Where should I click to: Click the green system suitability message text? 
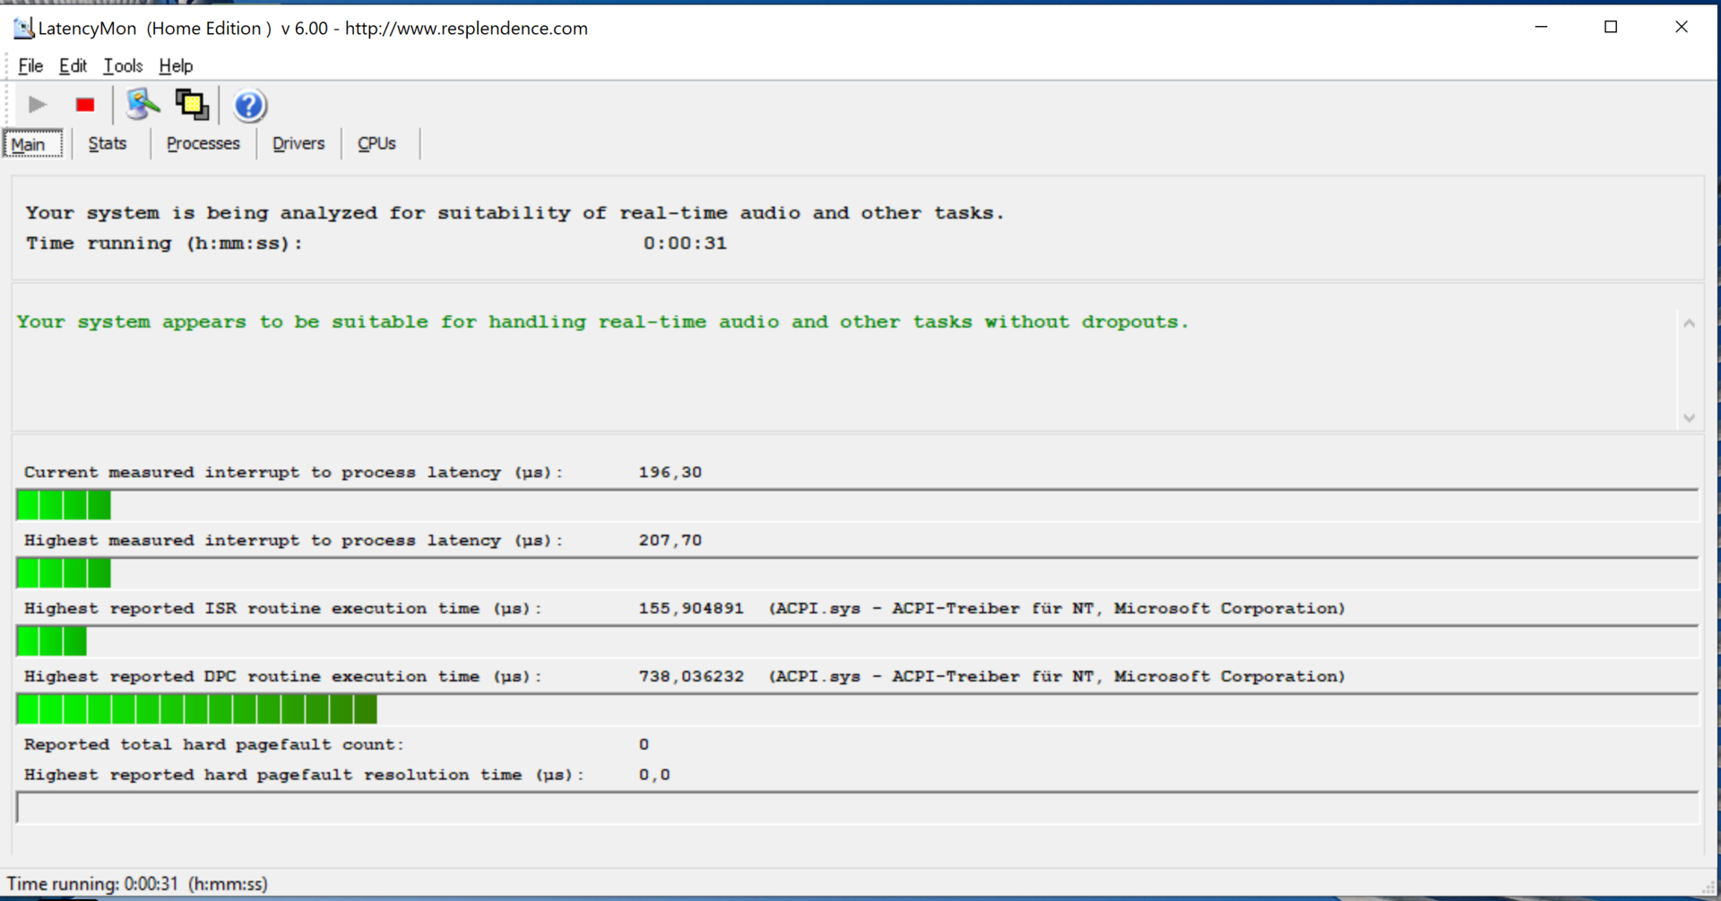coord(602,322)
